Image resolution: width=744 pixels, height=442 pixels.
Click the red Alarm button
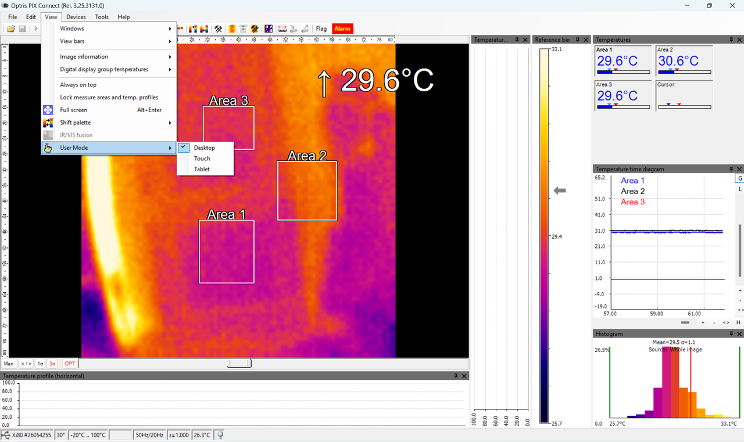pyautogui.click(x=342, y=28)
